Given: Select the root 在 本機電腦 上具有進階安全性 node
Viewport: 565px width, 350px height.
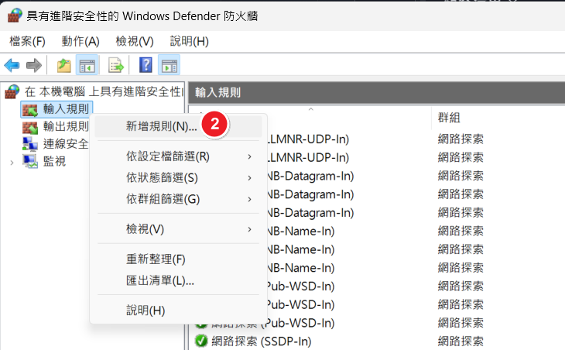Looking at the screenshot, I should pos(104,91).
